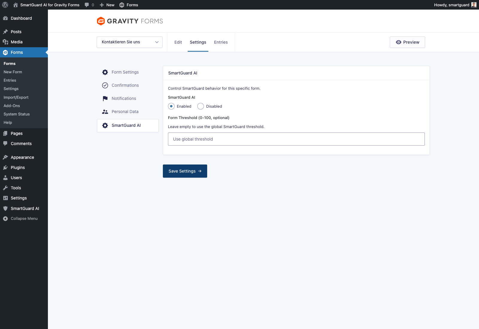
Task: Click the WordPress Settings sliders icon
Action: (5, 198)
